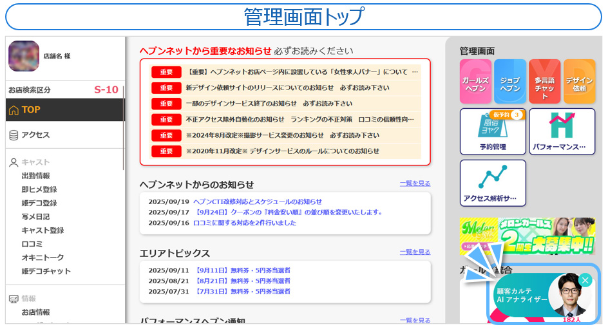608x329 pixels.
Task: Click 一覧を見る beside エリアトピックス
Action: click(415, 252)
